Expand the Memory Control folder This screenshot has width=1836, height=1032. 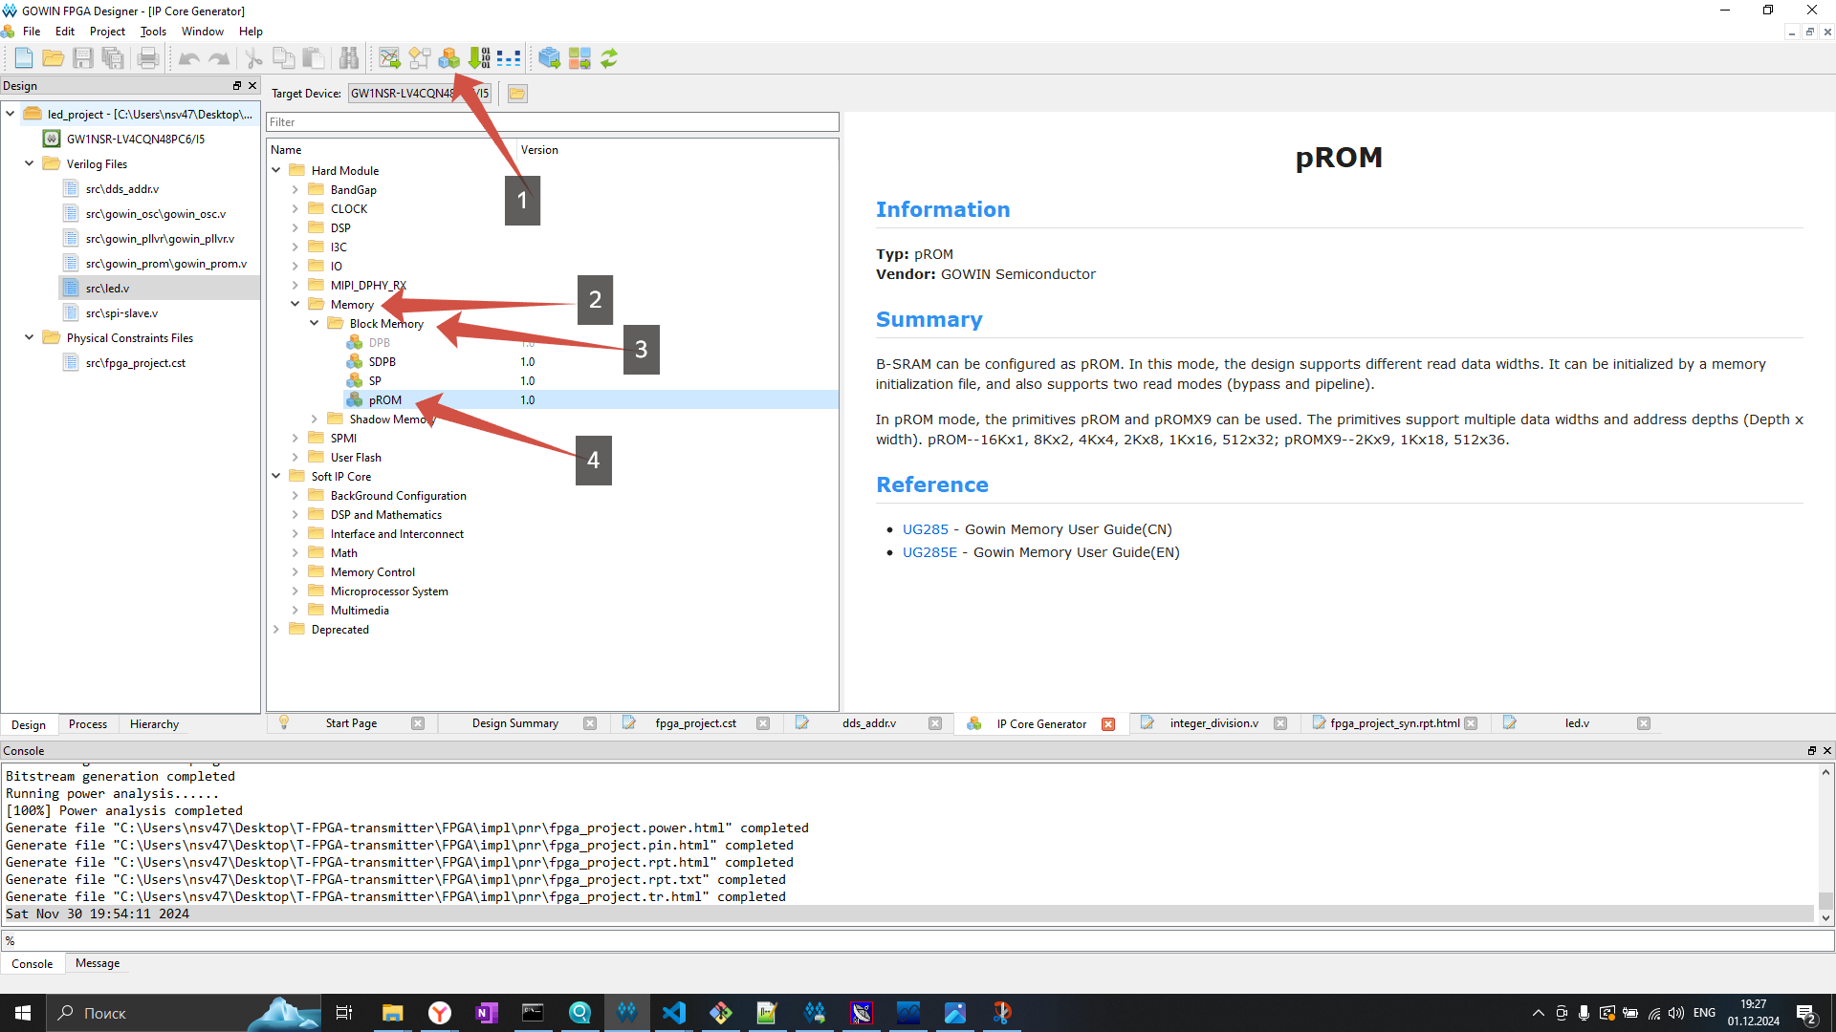point(295,571)
